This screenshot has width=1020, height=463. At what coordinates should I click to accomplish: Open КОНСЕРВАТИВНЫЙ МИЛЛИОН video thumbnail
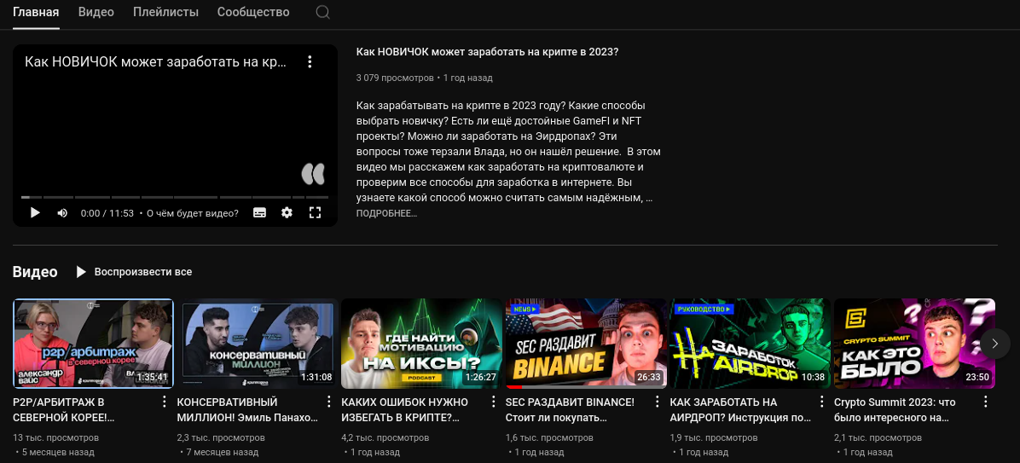[258, 344]
